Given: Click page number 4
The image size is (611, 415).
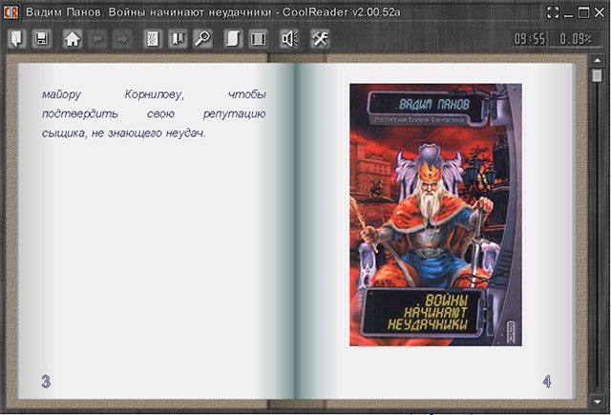Looking at the screenshot, I should [x=547, y=382].
